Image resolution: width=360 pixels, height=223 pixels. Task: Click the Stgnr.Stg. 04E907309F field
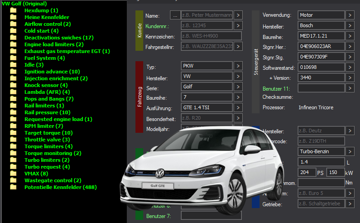point(321,57)
